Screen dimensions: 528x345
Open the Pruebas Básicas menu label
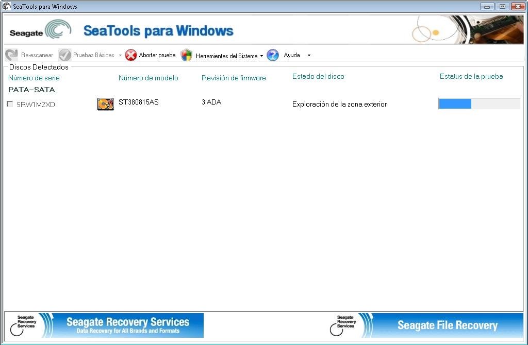(x=94, y=55)
